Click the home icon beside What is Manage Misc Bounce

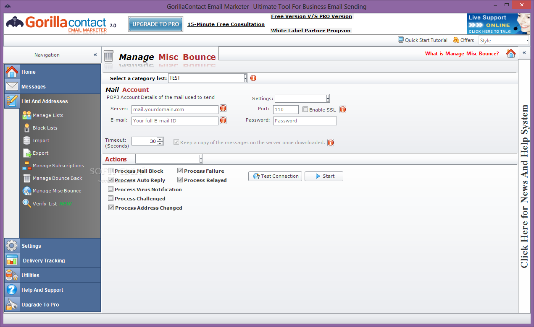(x=511, y=53)
